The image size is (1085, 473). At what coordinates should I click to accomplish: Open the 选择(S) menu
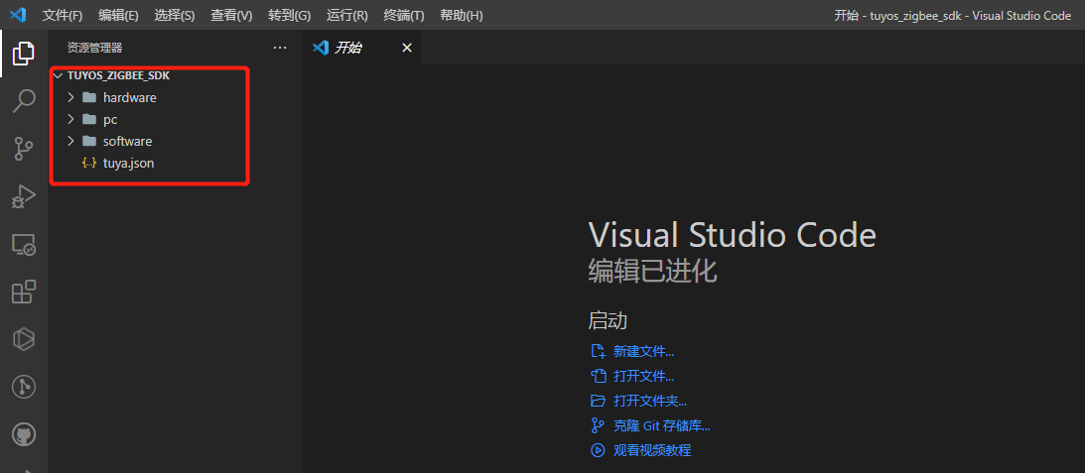175,15
